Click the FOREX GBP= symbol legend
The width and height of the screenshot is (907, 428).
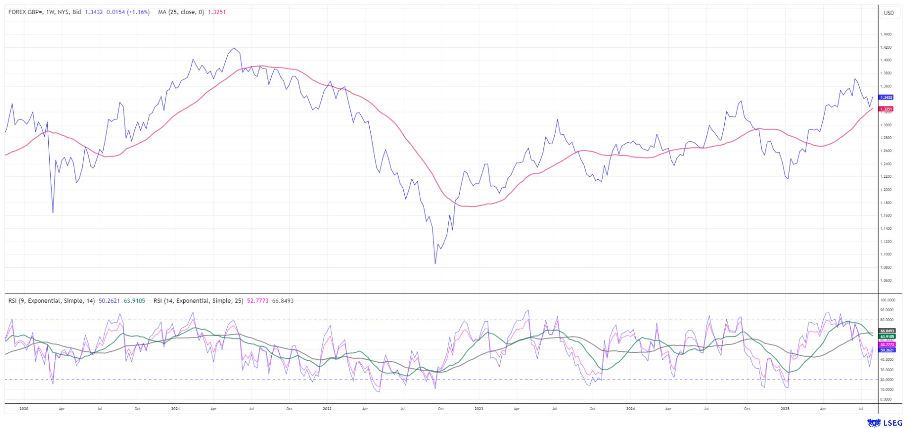coord(44,12)
